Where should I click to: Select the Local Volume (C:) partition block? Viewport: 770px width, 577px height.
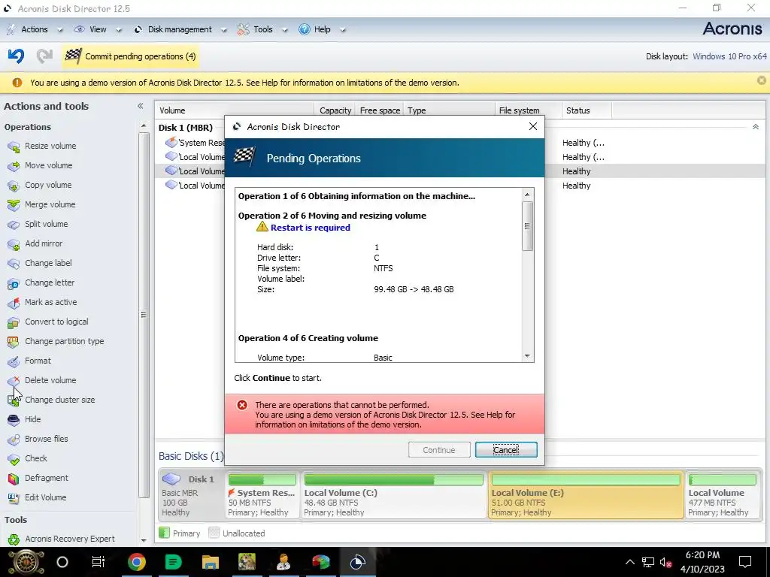tap(393, 494)
